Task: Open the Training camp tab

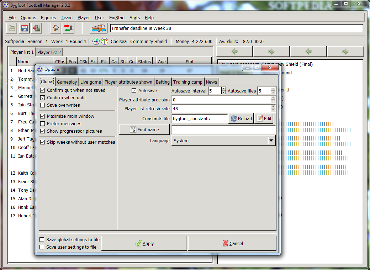Action: click(188, 82)
